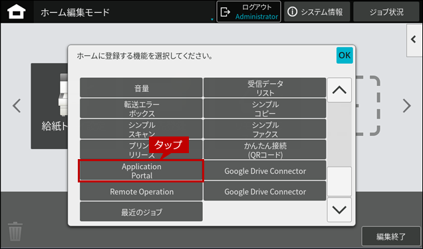Screen dimensions: 423x249
Task: Click the 給紙トレイ home tile
Action: point(49,106)
